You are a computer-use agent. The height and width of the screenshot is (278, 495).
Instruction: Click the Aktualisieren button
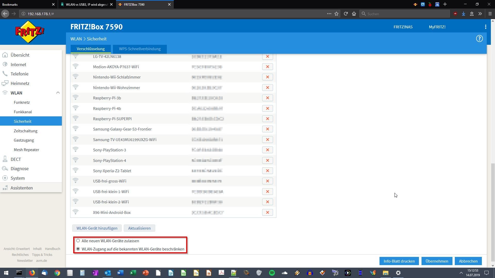[139, 228]
